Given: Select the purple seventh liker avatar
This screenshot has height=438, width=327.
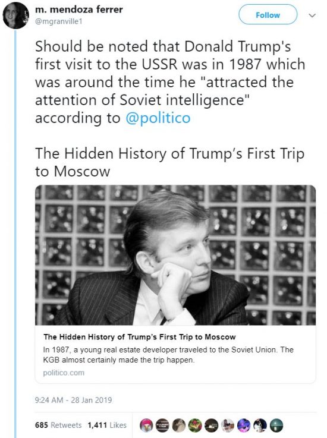Looking at the screenshot, I should tap(244, 425).
